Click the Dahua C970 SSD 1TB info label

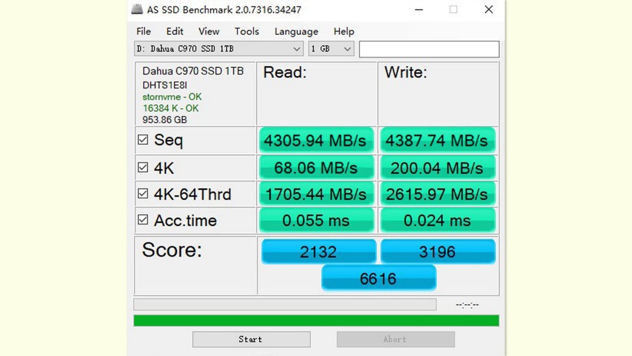[x=193, y=71]
